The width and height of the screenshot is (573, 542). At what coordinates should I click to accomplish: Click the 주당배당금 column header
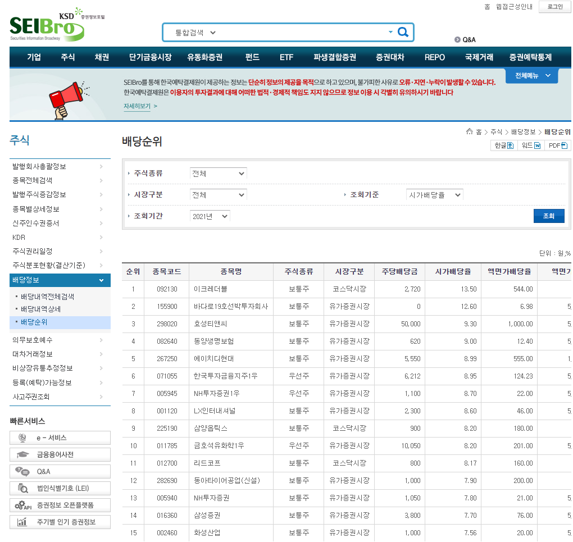click(399, 271)
